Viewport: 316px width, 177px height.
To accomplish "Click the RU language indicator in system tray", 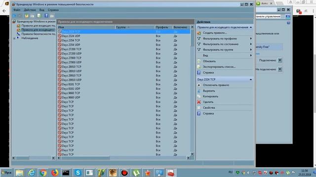I will pyautogui.click(x=231, y=172).
